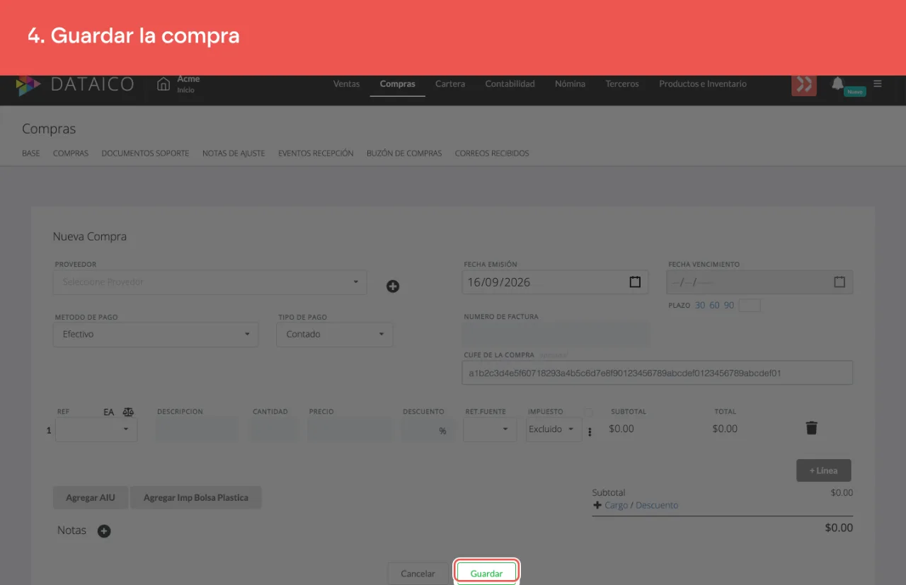
Task: Open the line's three-dot options menu
Action: pyautogui.click(x=590, y=431)
